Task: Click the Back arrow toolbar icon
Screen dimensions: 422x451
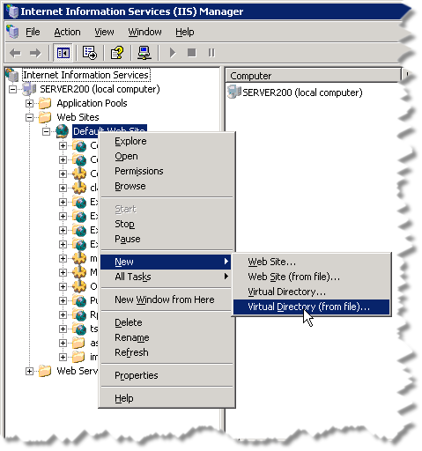Action: (x=15, y=53)
